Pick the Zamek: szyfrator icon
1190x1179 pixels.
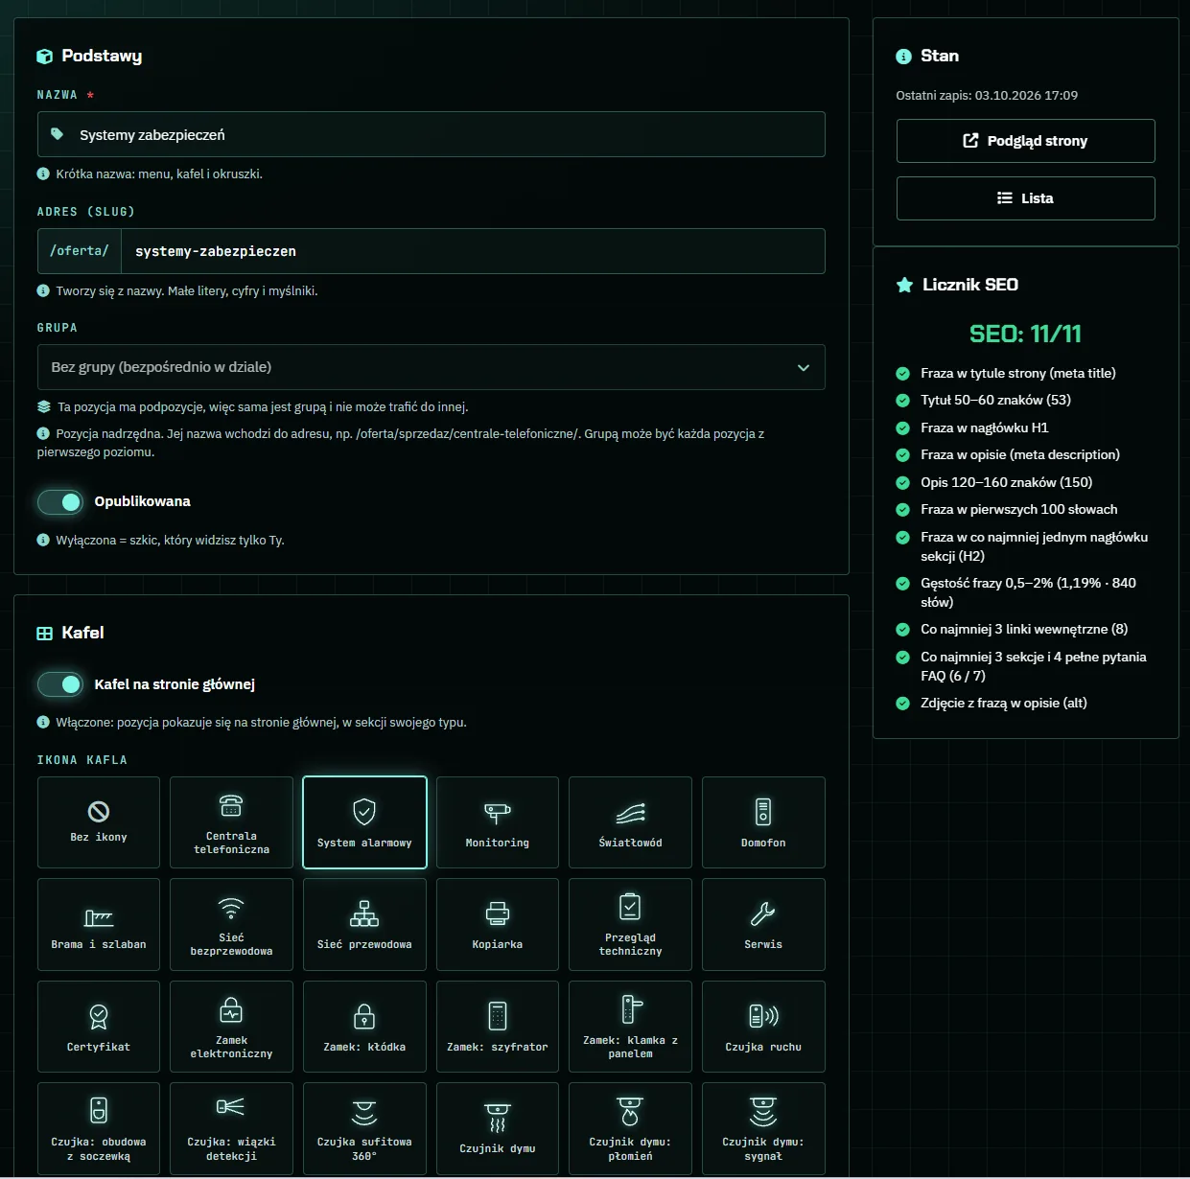click(498, 1027)
